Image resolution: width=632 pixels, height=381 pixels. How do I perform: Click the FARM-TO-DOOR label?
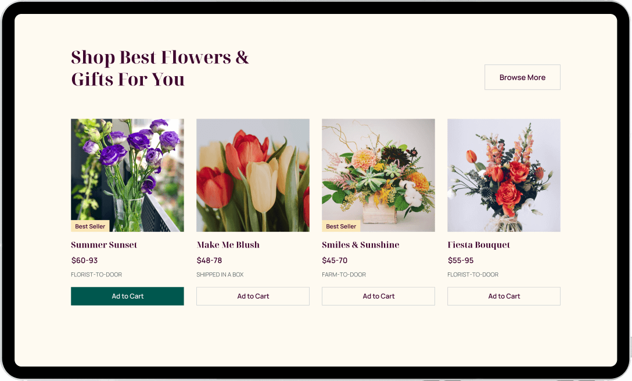344,275
